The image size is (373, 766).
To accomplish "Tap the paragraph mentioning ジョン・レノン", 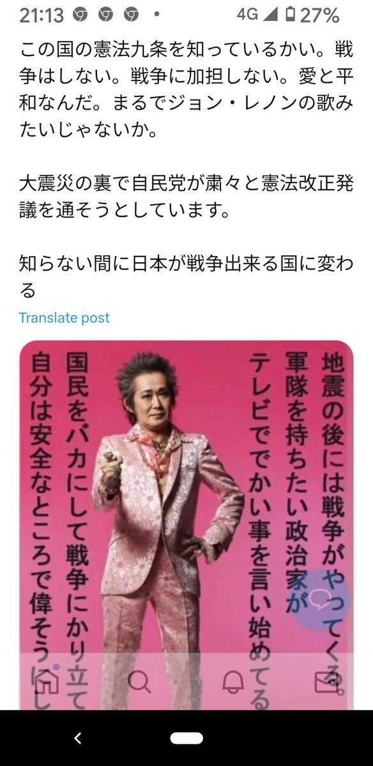I will point(186,89).
